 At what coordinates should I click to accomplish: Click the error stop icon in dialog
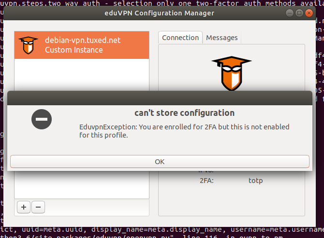click(x=42, y=119)
